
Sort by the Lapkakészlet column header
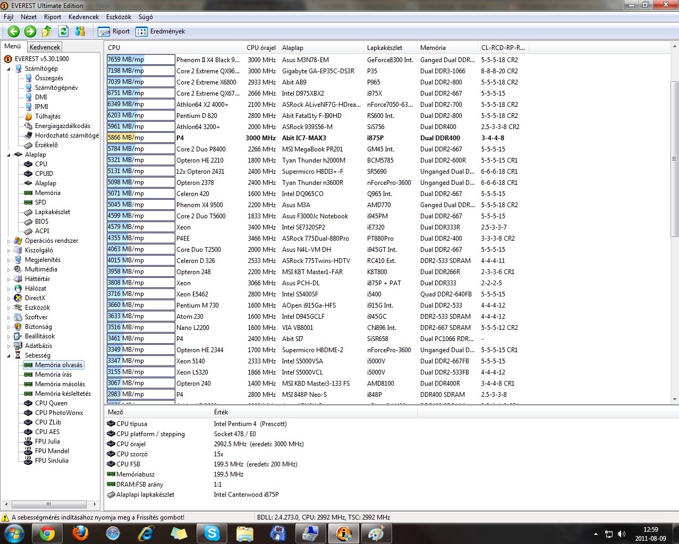click(391, 47)
